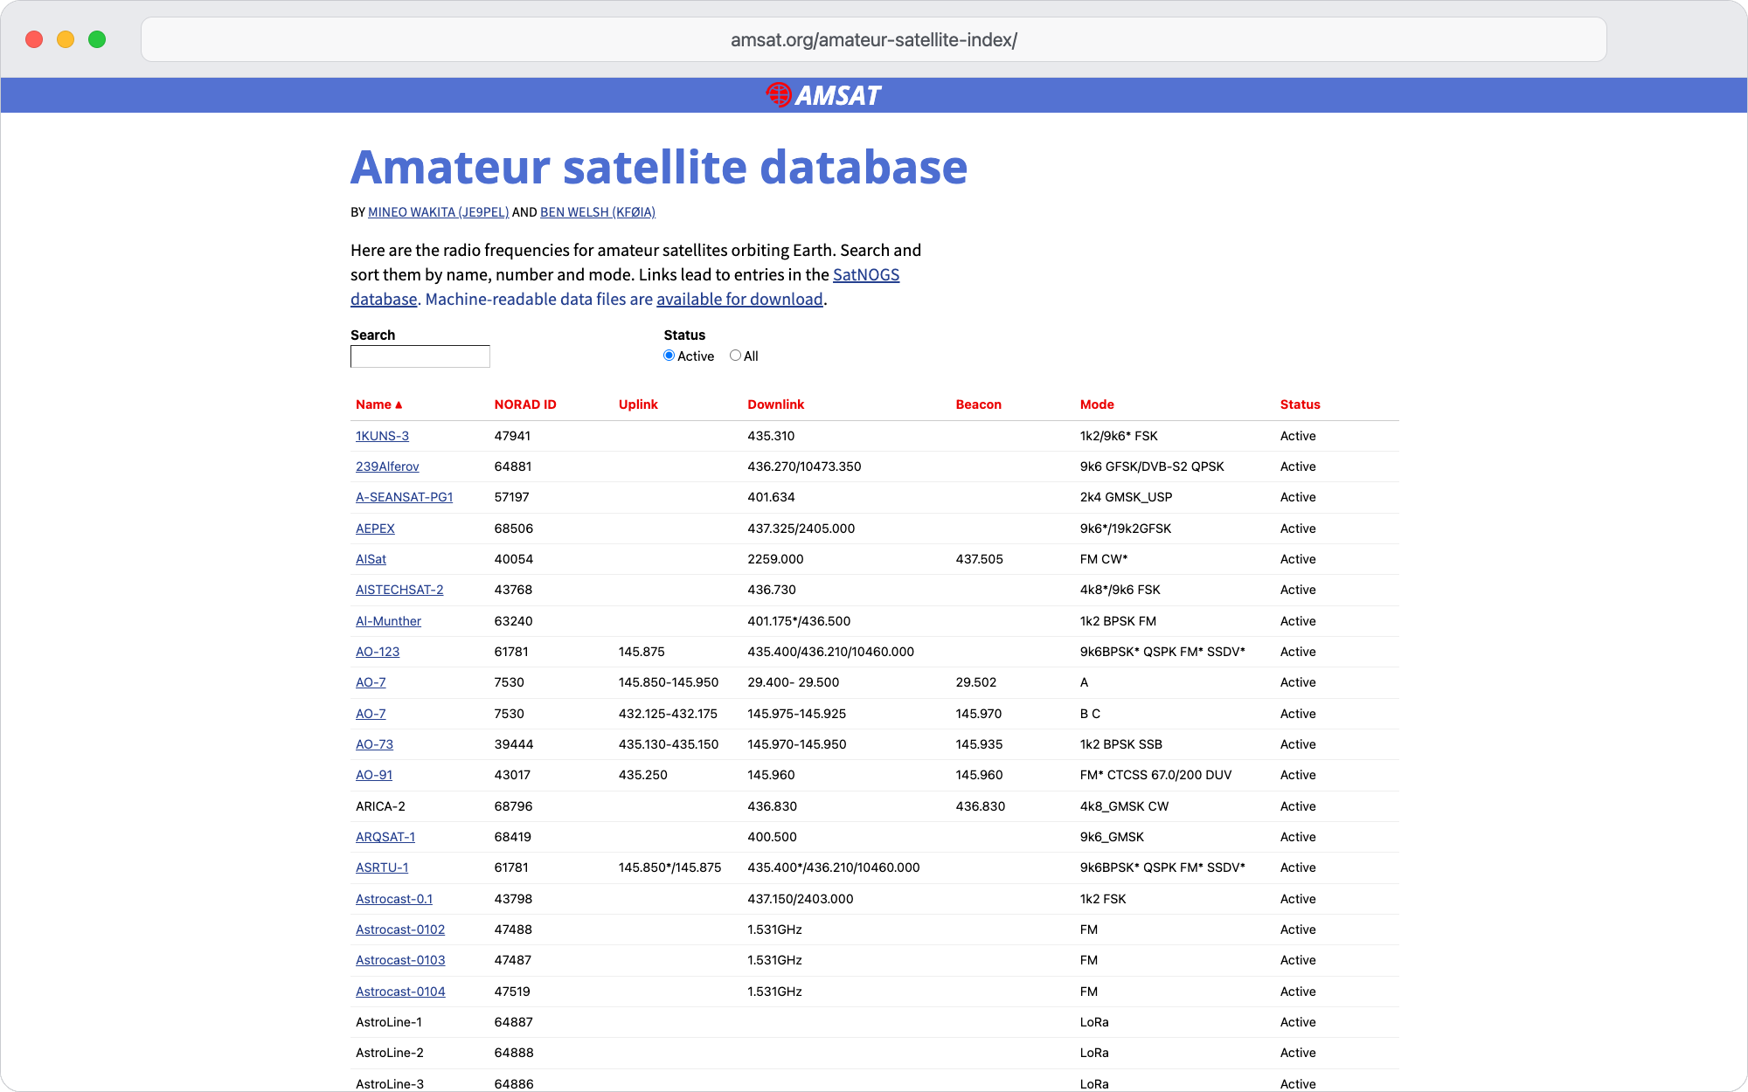Open the Al-Munther satellite link
1748x1092 pixels.
388,621
